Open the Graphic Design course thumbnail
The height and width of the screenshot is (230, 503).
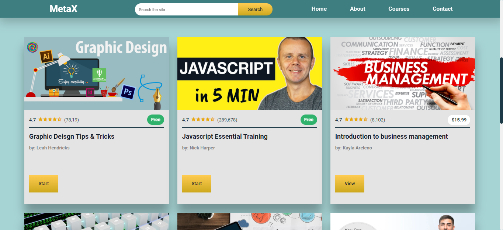(x=96, y=73)
